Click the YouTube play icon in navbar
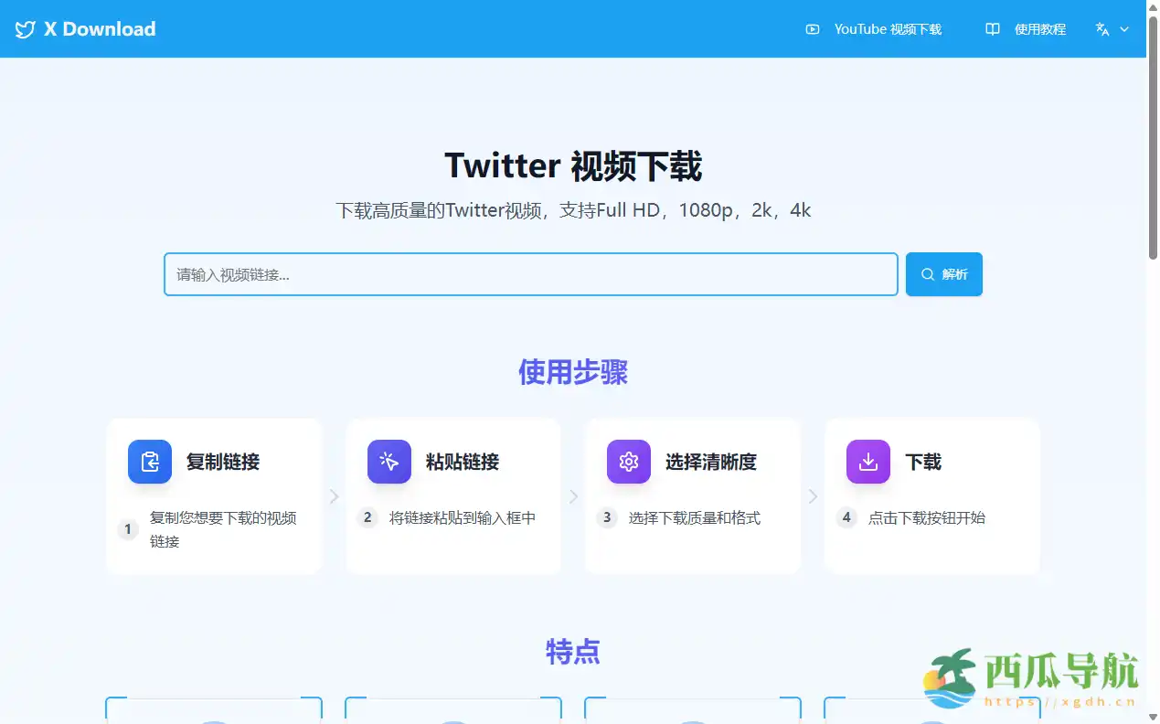Screen dimensions: 1160x724 [x=812, y=28]
